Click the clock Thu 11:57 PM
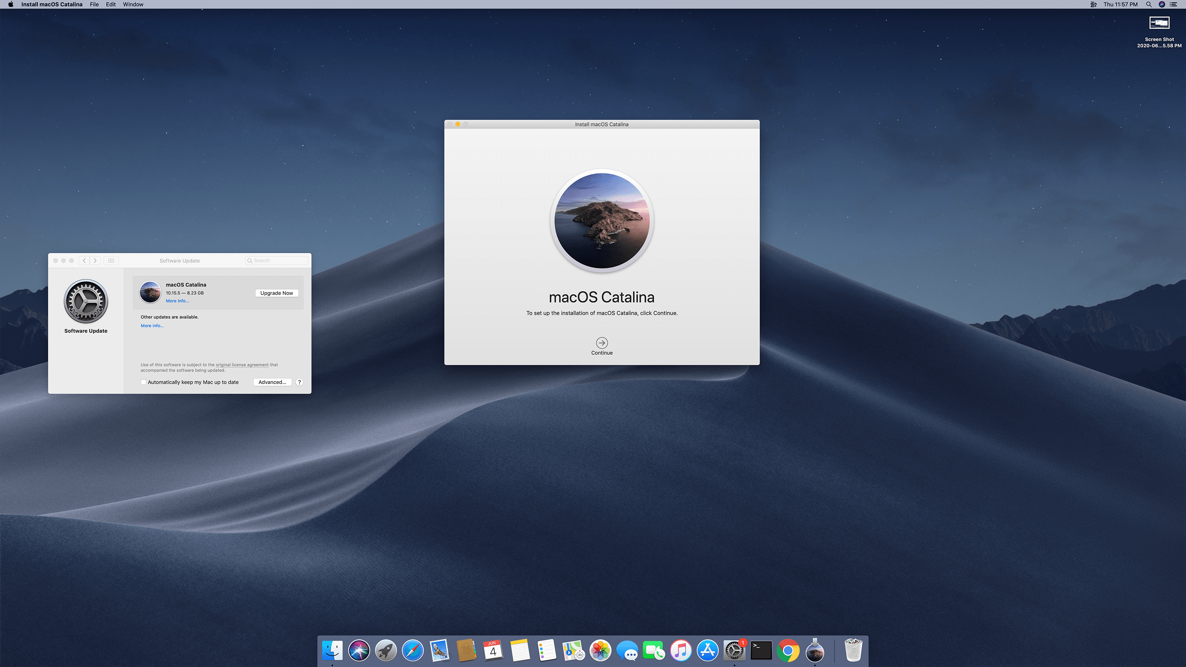The height and width of the screenshot is (667, 1186). [1120, 4]
